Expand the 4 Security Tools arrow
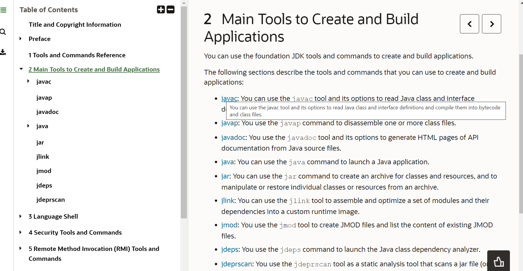523x271 pixels. pos(20,232)
